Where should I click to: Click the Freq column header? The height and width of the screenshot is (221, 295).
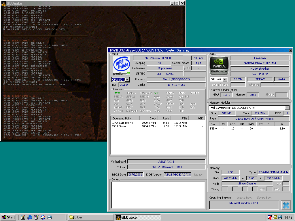click(x=213, y=124)
